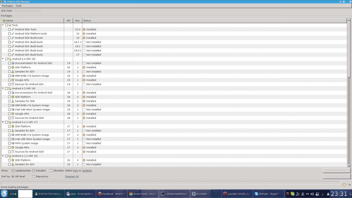This screenshot has height=198, width=352.
Task: Collapse the Android 4.4 (API 19) group
Action: (x=3, y=59)
